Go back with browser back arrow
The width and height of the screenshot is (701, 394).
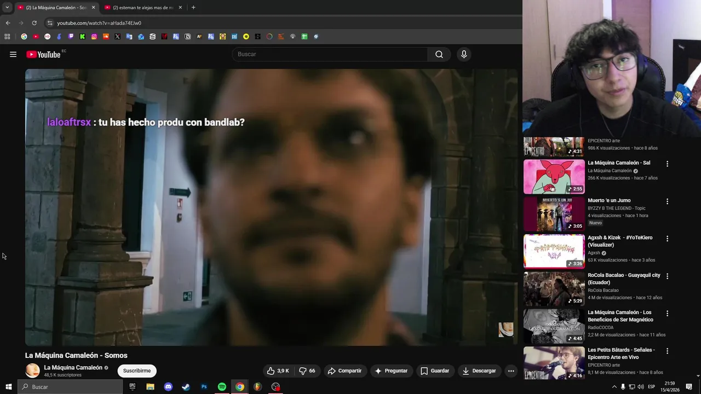[x=8, y=23]
